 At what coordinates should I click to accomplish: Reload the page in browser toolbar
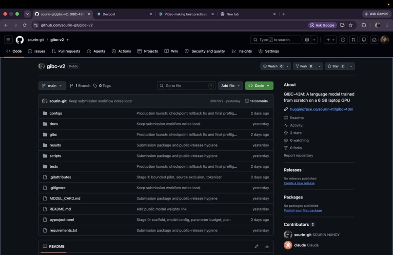point(24,25)
